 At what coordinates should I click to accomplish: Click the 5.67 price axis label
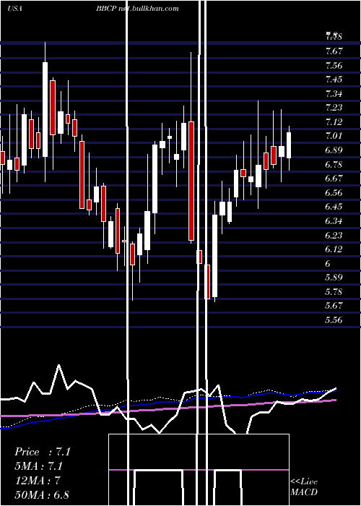click(x=334, y=306)
